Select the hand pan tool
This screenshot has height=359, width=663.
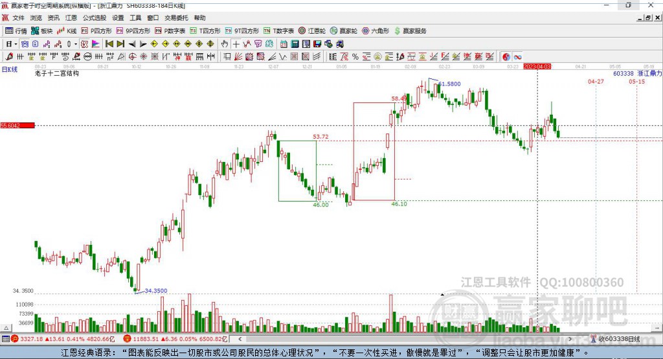pos(225,44)
